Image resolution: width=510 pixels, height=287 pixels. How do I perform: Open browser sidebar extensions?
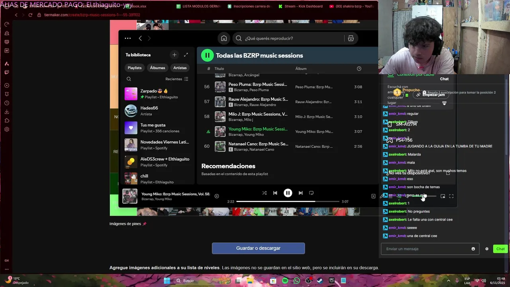click(7, 120)
